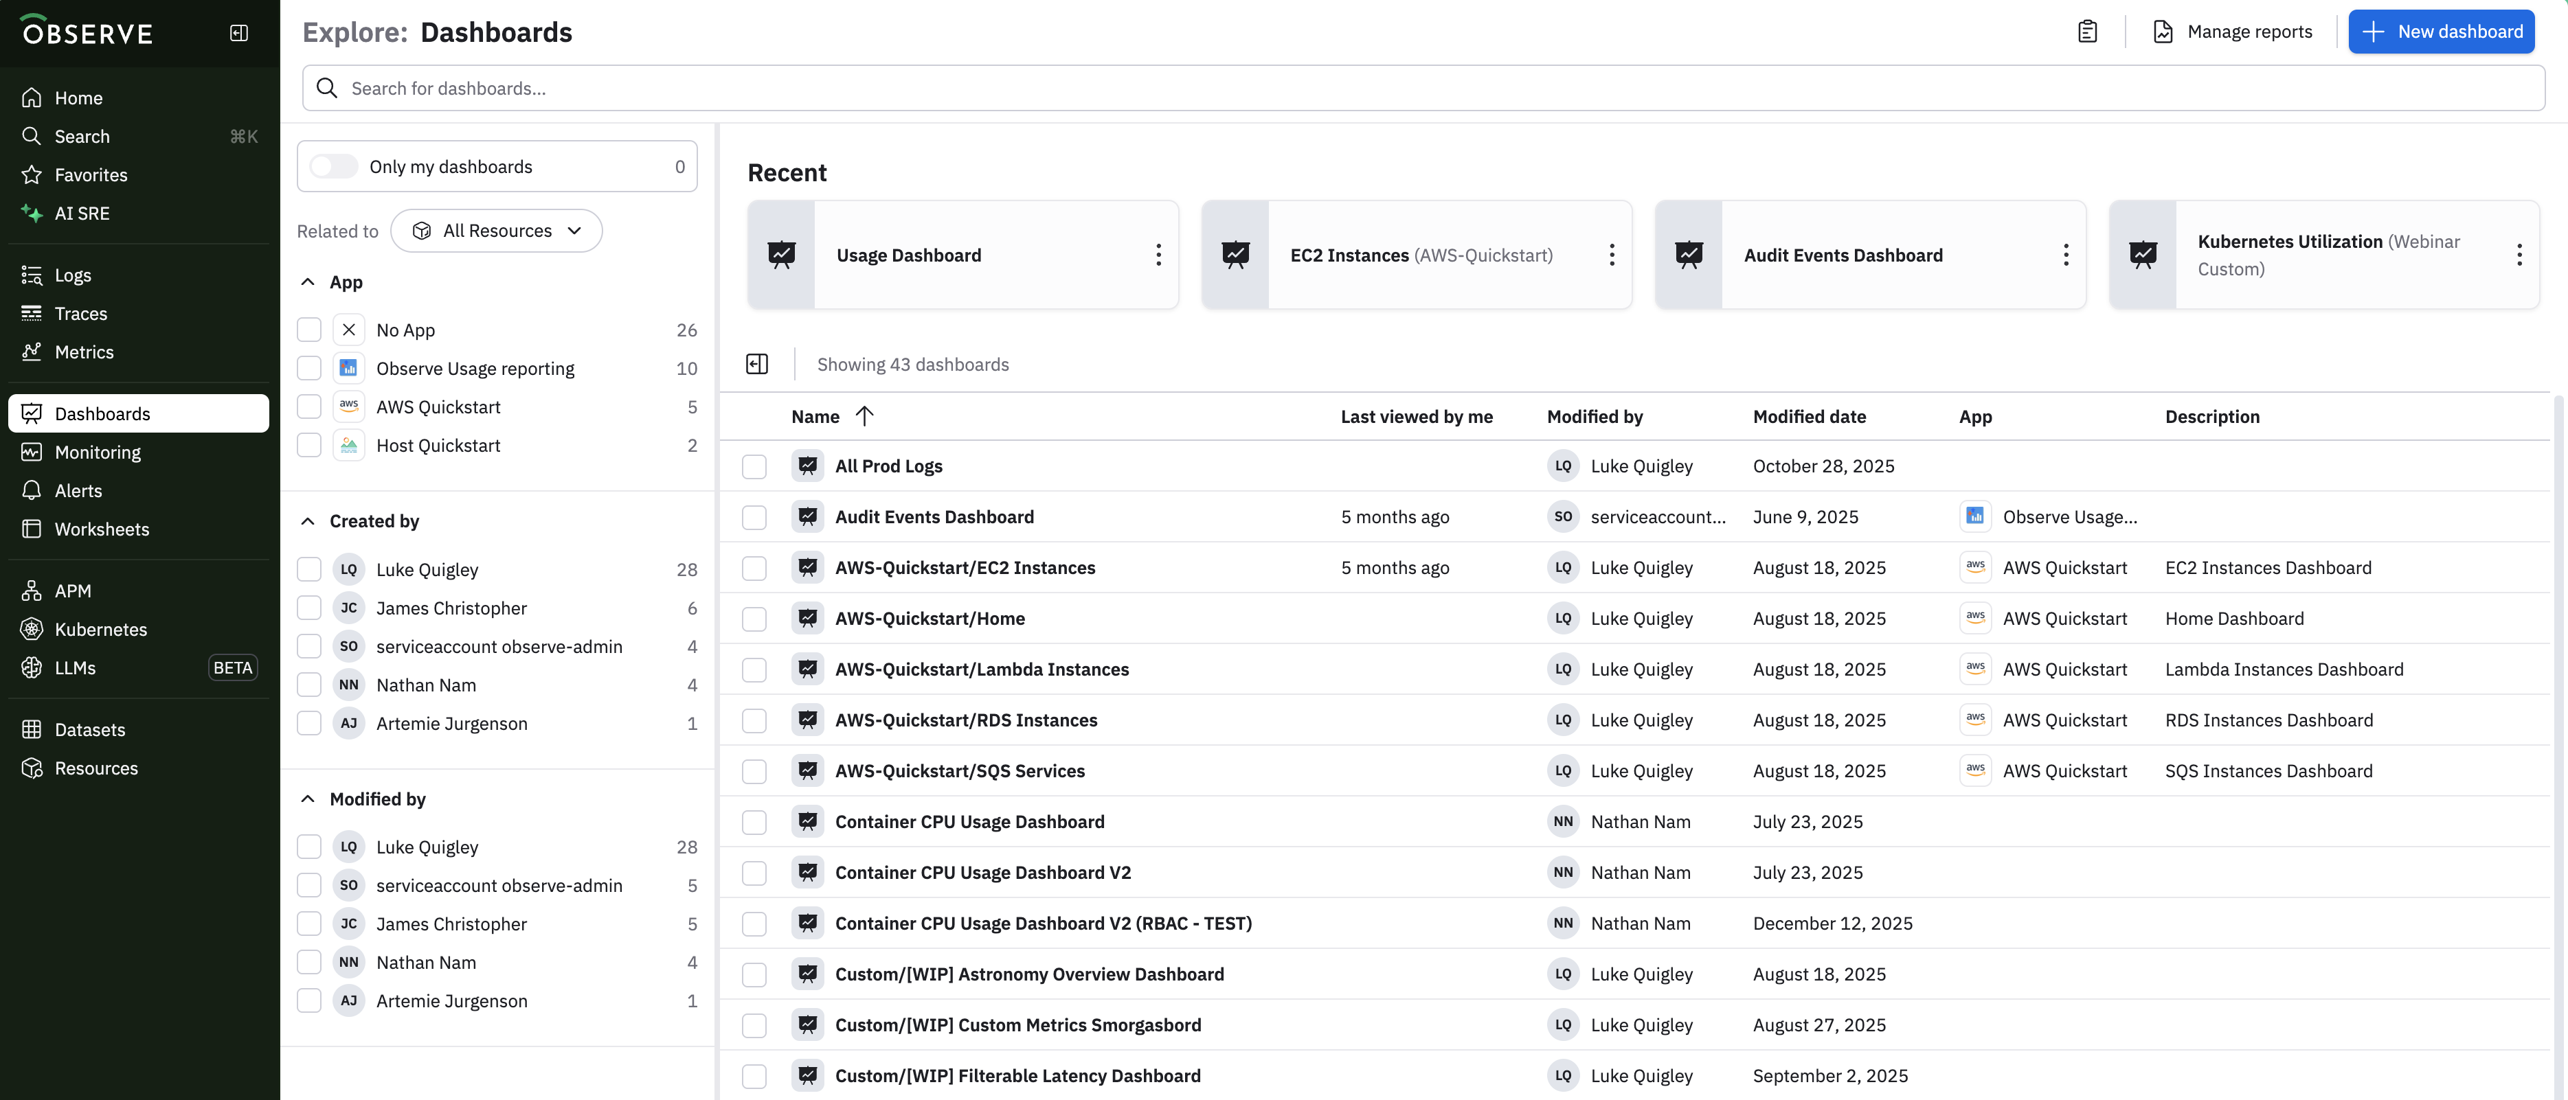2568x1100 pixels.
Task: Collapse the Created by filter section
Action: [x=308, y=521]
